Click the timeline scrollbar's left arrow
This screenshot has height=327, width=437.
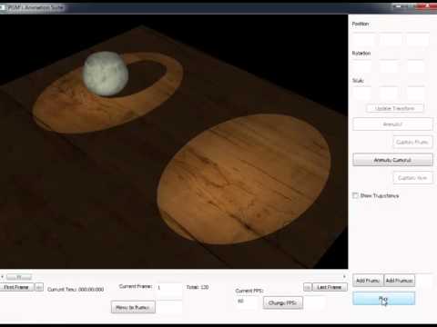pos(2,277)
